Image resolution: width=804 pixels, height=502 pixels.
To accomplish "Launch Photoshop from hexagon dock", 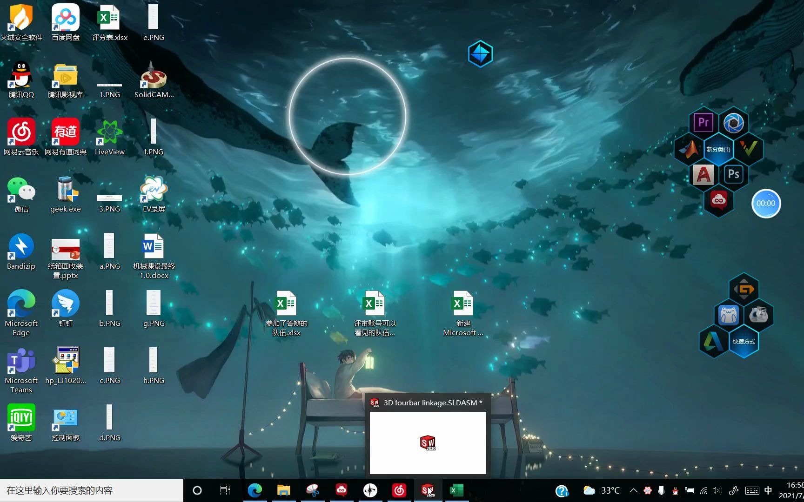I will point(734,174).
